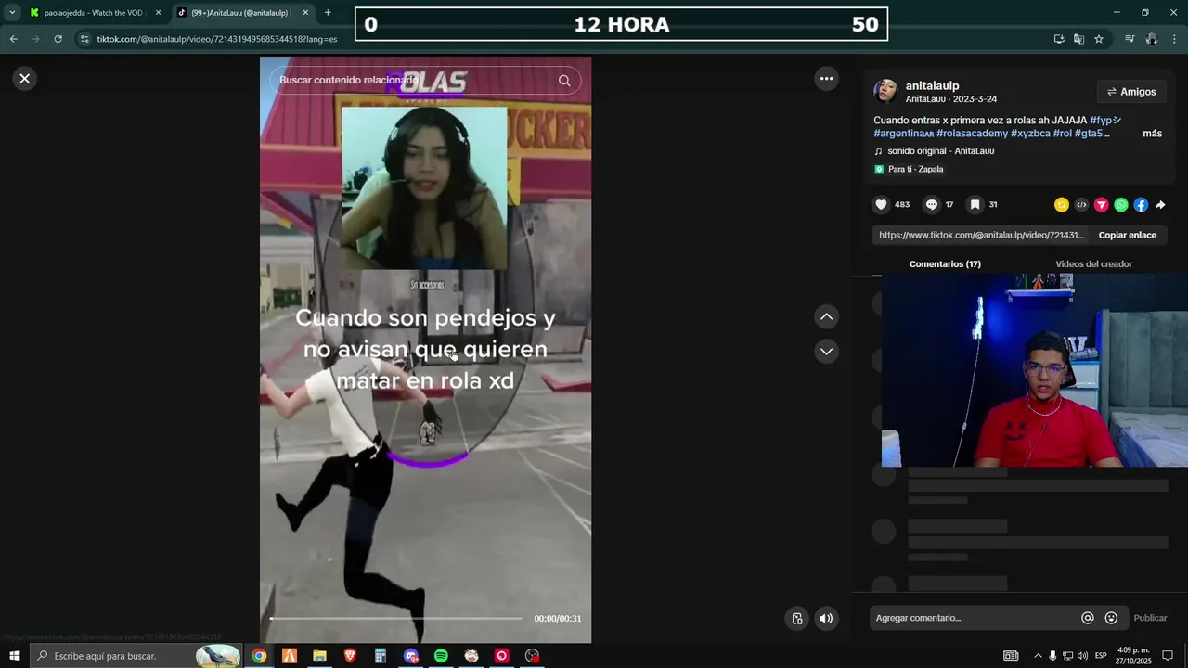Toggle video sound with the speaker icon
The width and height of the screenshot is (1188, 668).
(826, 619)
